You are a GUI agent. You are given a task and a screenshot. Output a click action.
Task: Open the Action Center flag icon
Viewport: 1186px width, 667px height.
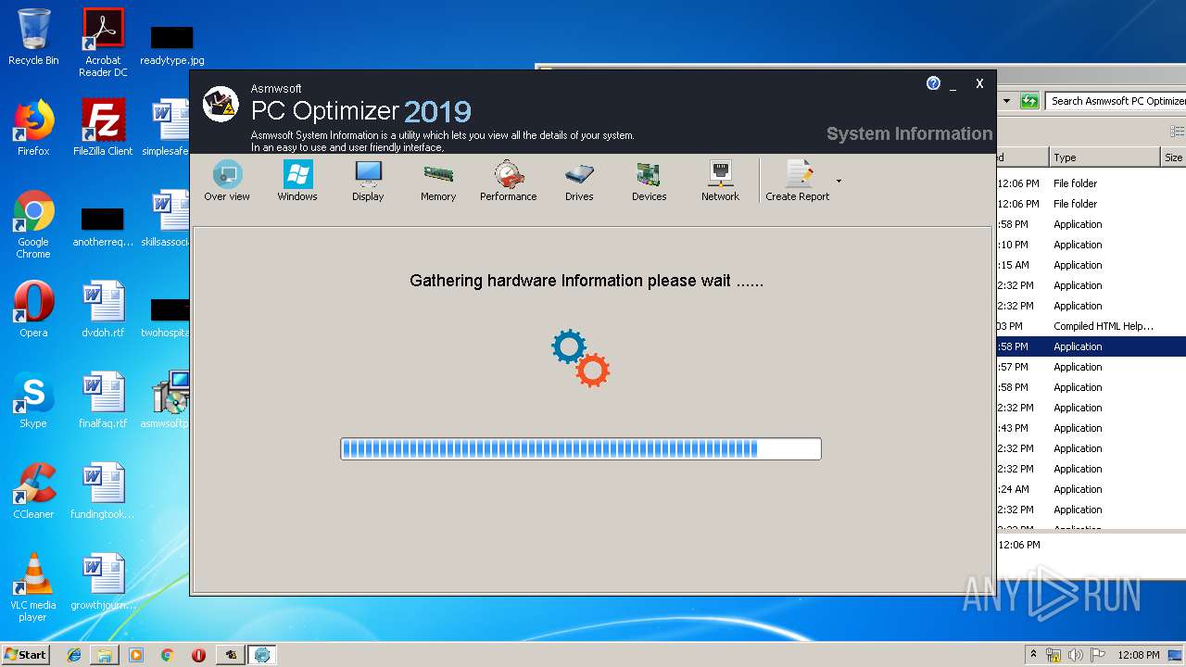(1097, 655)
